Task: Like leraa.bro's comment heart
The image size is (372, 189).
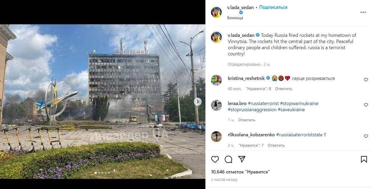Action: tap(366, 105)
